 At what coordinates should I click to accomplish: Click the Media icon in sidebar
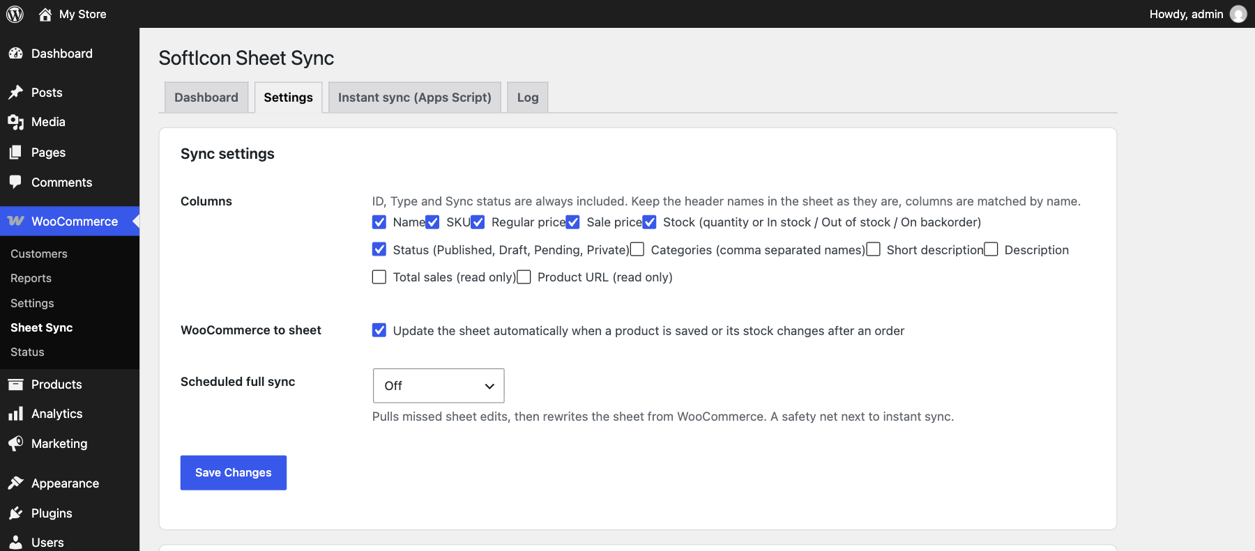coord(15,122)
